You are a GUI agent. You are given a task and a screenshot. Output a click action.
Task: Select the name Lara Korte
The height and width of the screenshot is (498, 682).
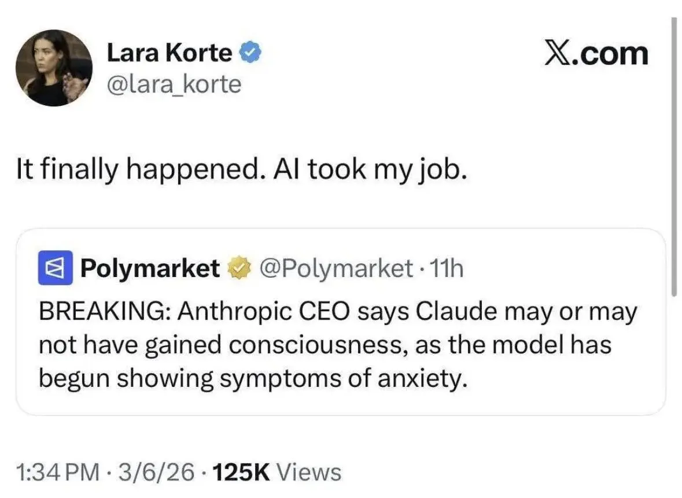[x=169, y=52]
